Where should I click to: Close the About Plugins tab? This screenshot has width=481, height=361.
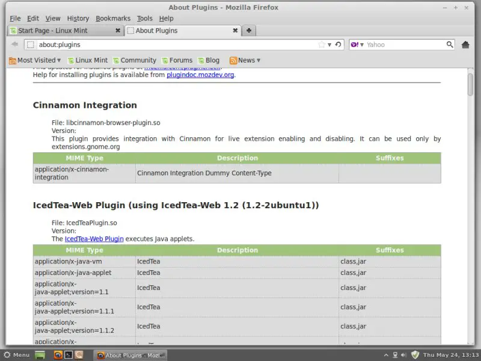235,31
